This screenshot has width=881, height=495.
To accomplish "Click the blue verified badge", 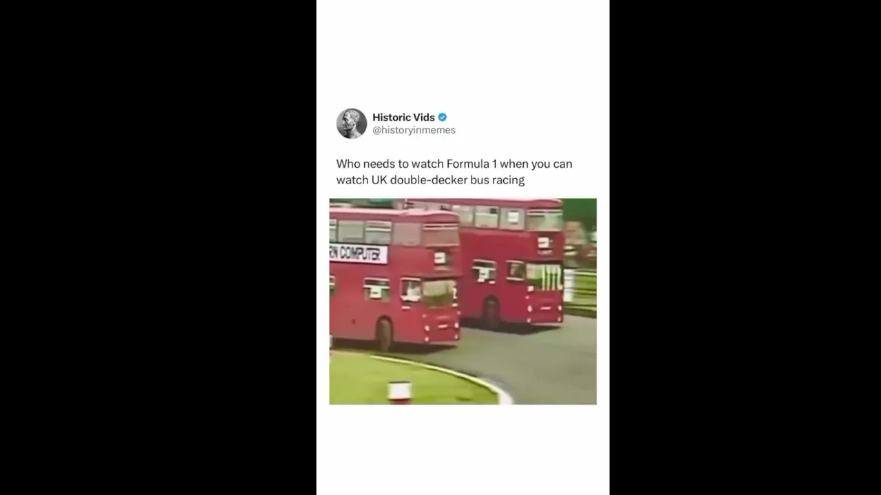I will (x=443, y=118).
